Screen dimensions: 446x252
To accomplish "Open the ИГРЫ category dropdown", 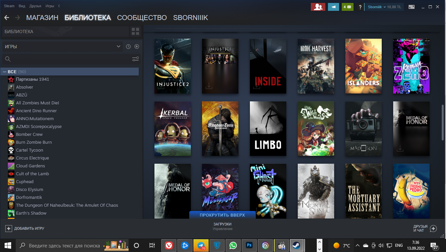I will [62, 47].
